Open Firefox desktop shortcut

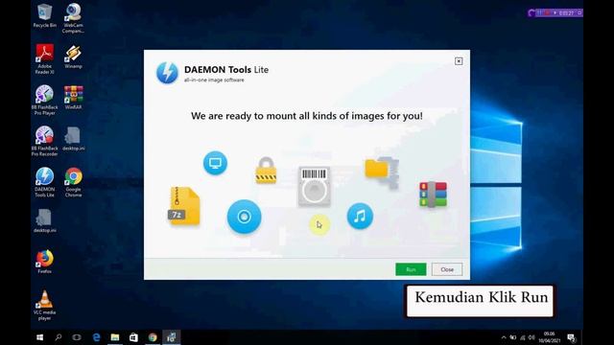pos(45,262)
